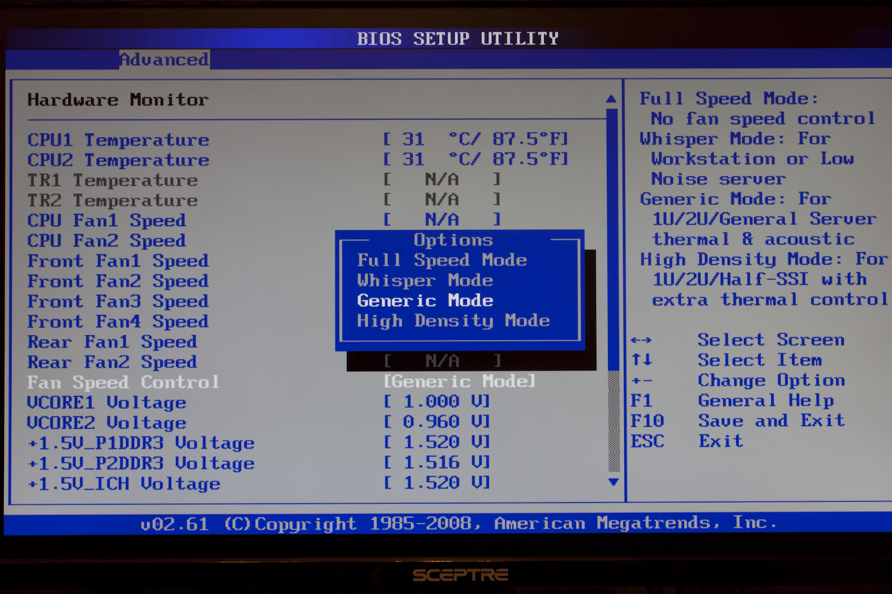
Task: Click TR2 Temperature N/A value
Action: 442,200
